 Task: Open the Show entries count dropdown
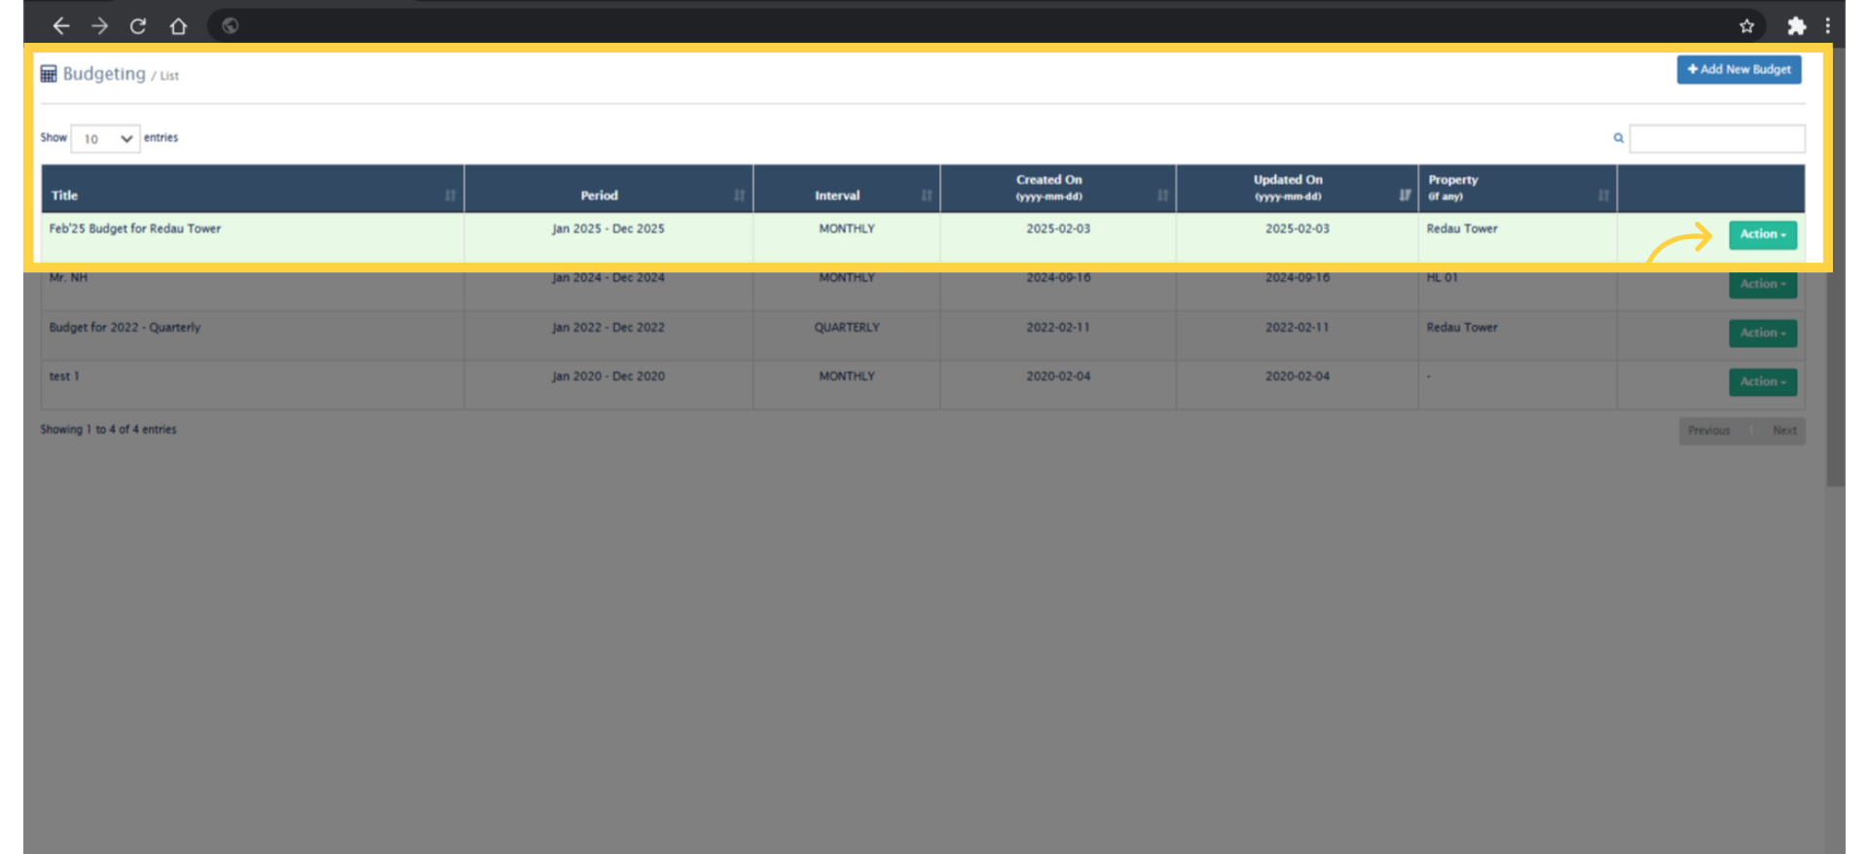click(x=105, y=139)
